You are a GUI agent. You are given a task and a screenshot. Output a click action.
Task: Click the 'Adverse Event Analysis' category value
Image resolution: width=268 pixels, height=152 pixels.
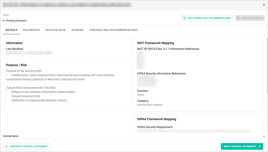(x=150, y=105)
